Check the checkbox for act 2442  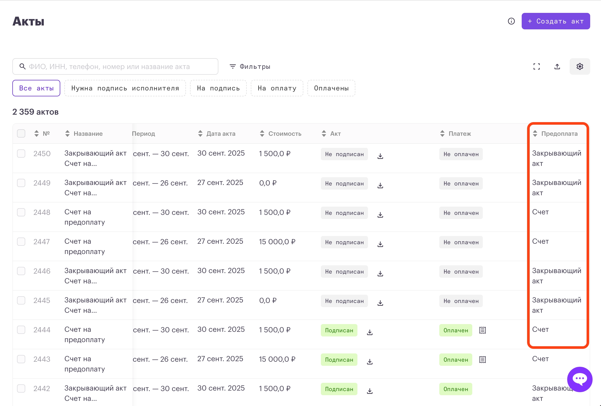pyautogui.click(x=21, y=388)
